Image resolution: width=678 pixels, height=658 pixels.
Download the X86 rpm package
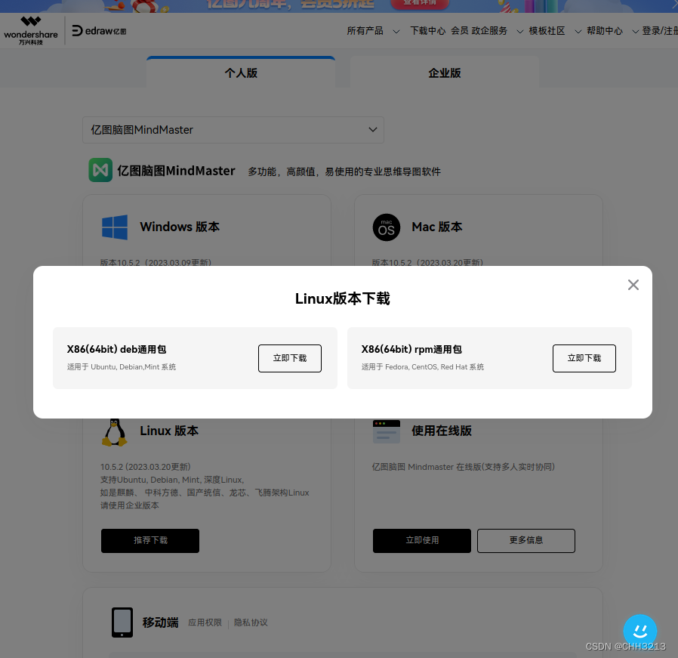[584, 358]
